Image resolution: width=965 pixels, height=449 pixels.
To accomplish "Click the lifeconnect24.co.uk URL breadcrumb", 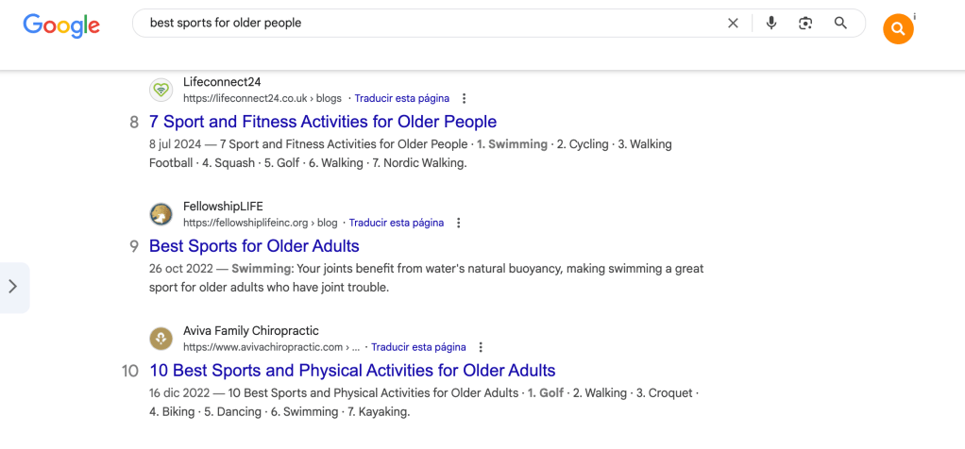I will [x=262, y=98].
